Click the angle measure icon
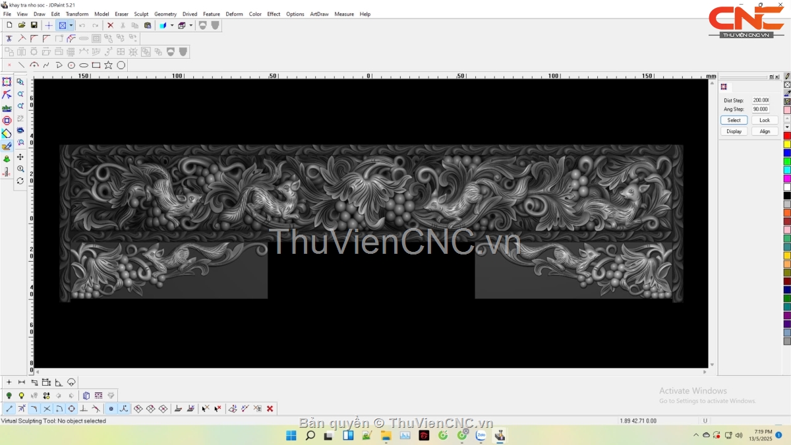This screenshot has width=791, height=445. [59, 382]
